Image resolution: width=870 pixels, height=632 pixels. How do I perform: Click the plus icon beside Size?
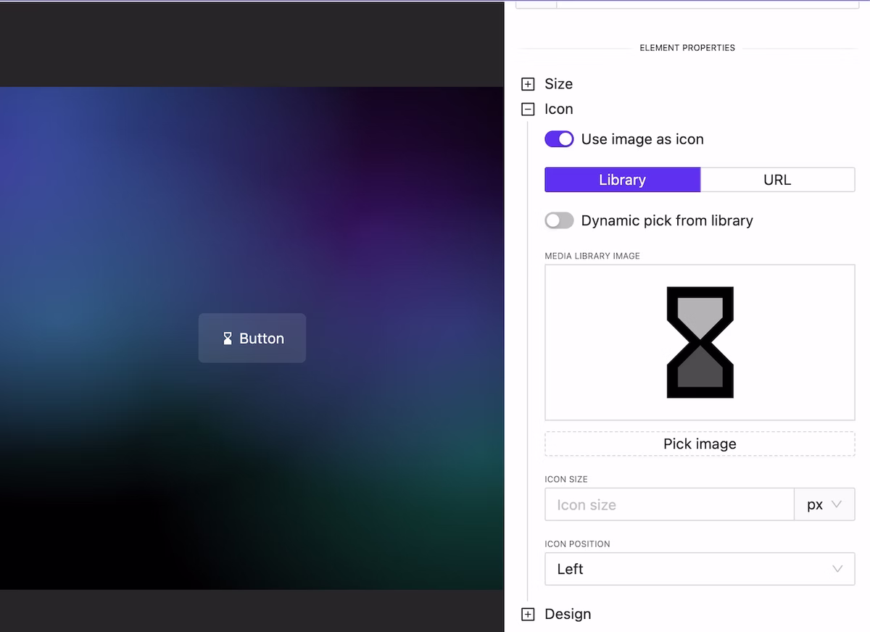tap(527, 83)
